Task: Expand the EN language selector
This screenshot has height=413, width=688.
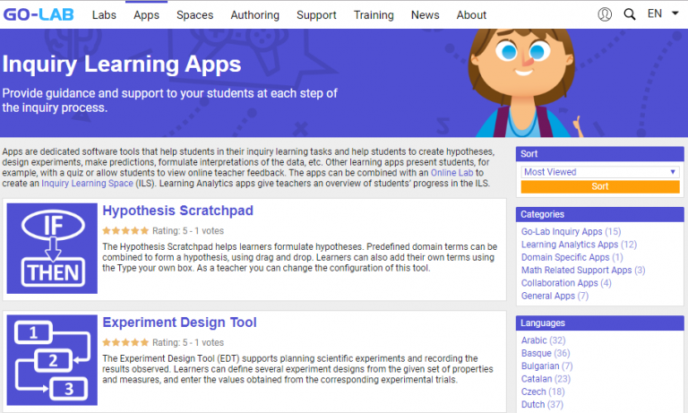Action: [662, 14]
